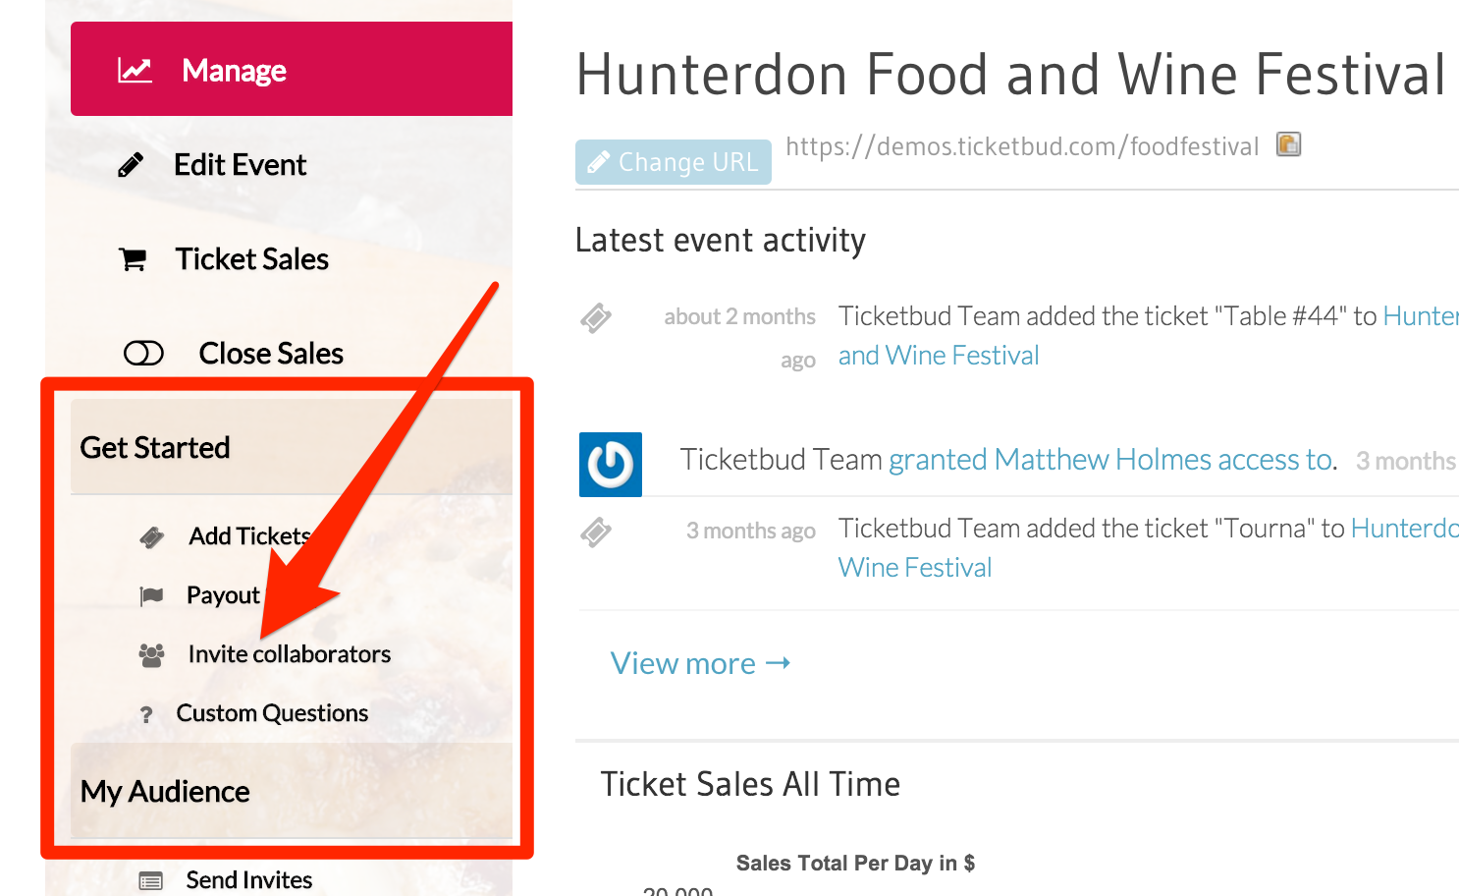Click the Ticket Sales cart icon
Image resolution: width=1459 pixels, height=896 pixels.
[x=133, y=259]
